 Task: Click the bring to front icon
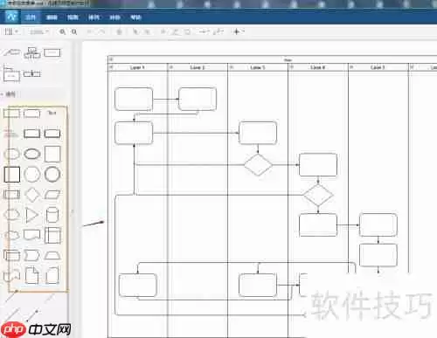point(135,31)
